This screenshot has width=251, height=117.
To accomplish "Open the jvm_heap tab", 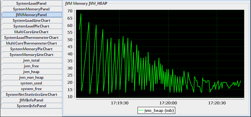I will (x=31, y=72).
